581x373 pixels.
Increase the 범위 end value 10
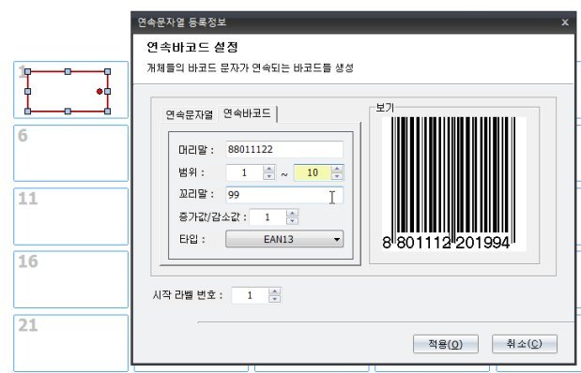(x=337, y=169)
